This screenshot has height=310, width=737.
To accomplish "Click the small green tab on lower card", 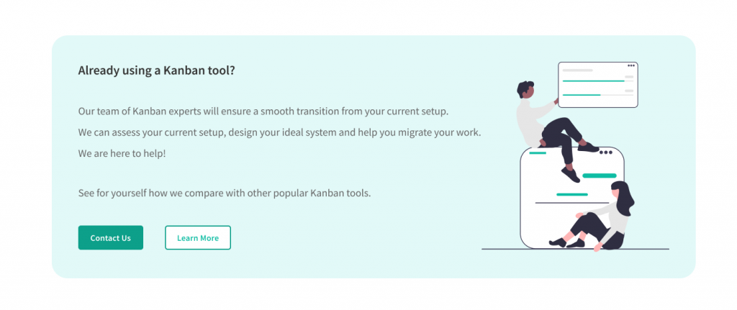I will click(x=538, y=152).
